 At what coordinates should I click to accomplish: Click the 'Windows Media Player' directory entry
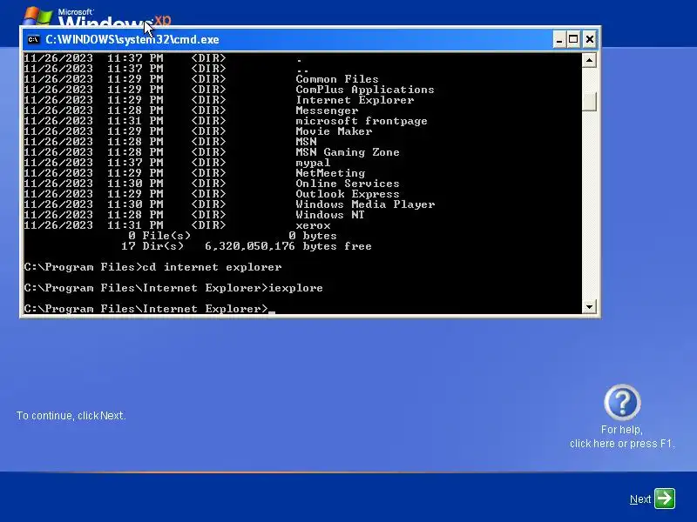click(x=365, y=204)
